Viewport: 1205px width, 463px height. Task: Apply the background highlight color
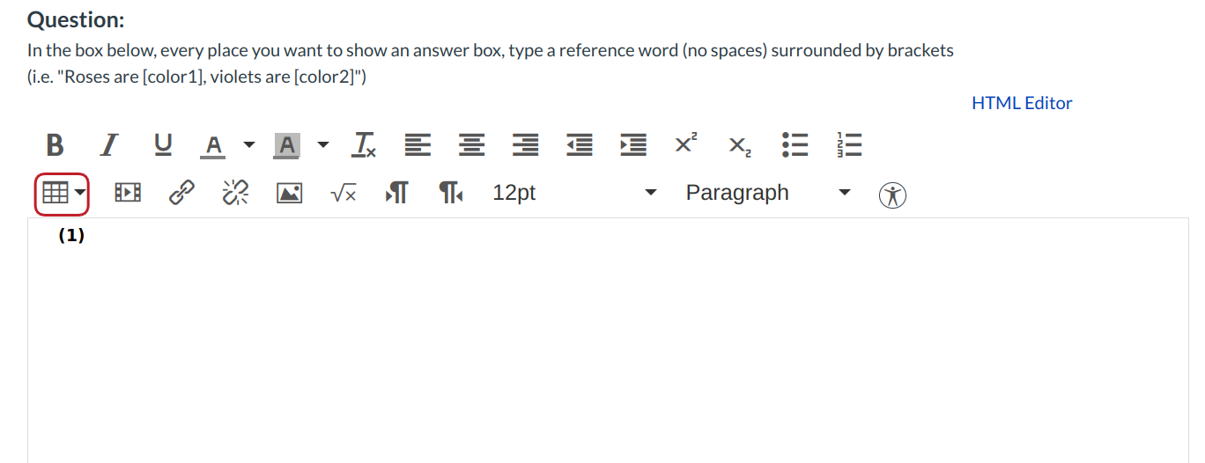coord(287,144)
